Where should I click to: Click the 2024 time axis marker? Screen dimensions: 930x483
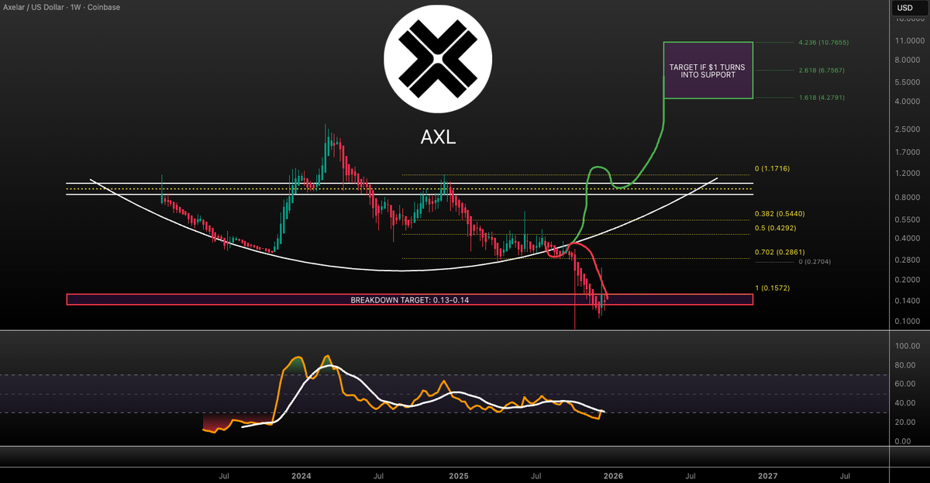pyautogui.click(x=301, y=476)
